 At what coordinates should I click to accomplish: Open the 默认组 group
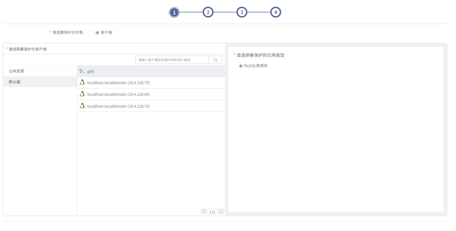40,82
